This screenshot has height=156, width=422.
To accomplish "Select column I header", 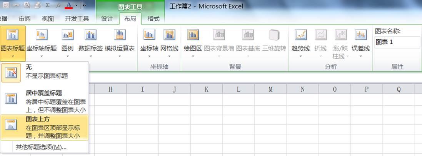I will [x=142, y=89].
